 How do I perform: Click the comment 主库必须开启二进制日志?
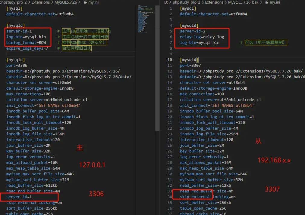(85, 37)
